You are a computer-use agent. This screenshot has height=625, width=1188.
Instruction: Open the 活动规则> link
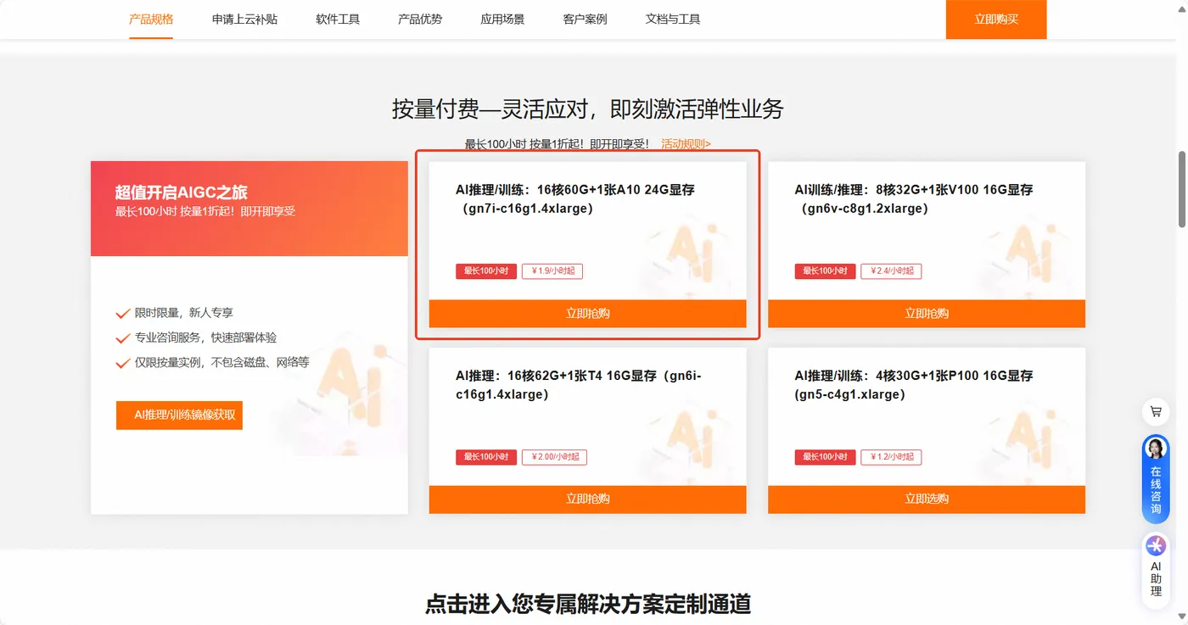tap(686, 144)
